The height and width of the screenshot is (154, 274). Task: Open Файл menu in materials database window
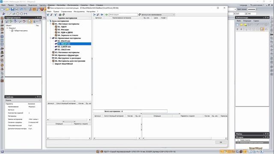[x=50, y=12]
